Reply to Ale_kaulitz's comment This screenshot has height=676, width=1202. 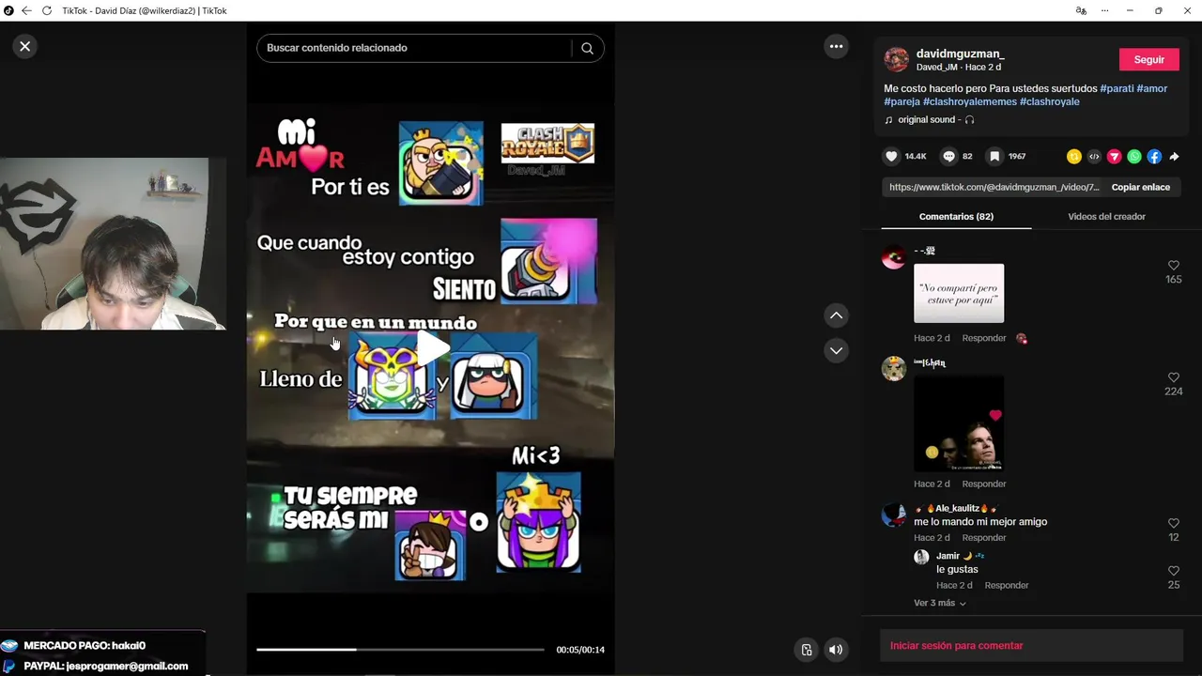[983, 538]
